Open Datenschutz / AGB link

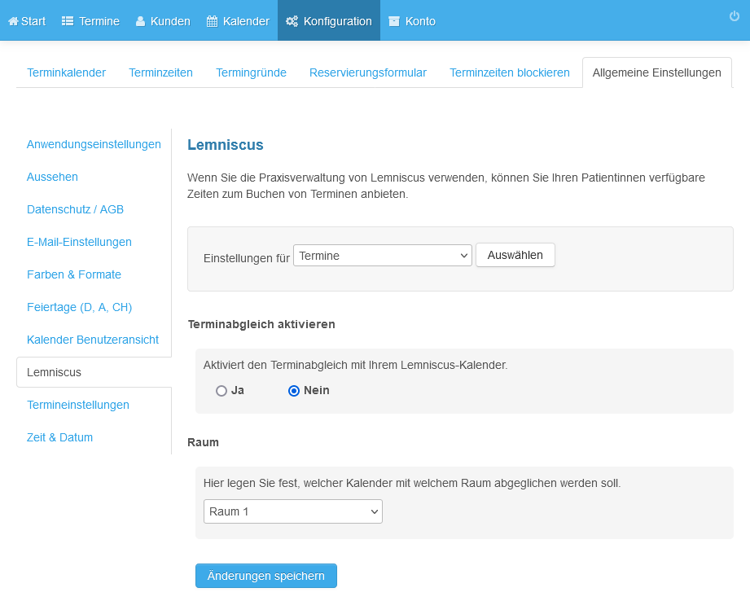click(75, 209)
